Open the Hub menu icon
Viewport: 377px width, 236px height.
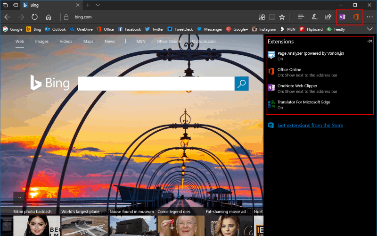pyautogui.click(x=301, y=17)
